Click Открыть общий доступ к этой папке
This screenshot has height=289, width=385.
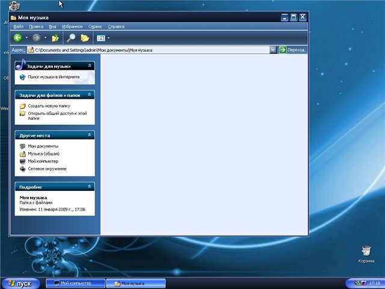click(58, 116)
